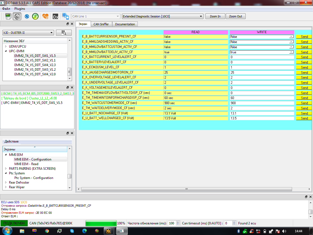Click the Action Center flag tray icon
Image resolution: width=313 pixels, height=235 pixels.
tap(277, 231)
